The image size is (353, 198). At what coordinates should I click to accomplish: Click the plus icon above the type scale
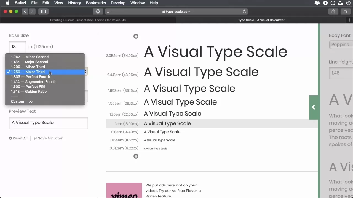tap(136, 36)
